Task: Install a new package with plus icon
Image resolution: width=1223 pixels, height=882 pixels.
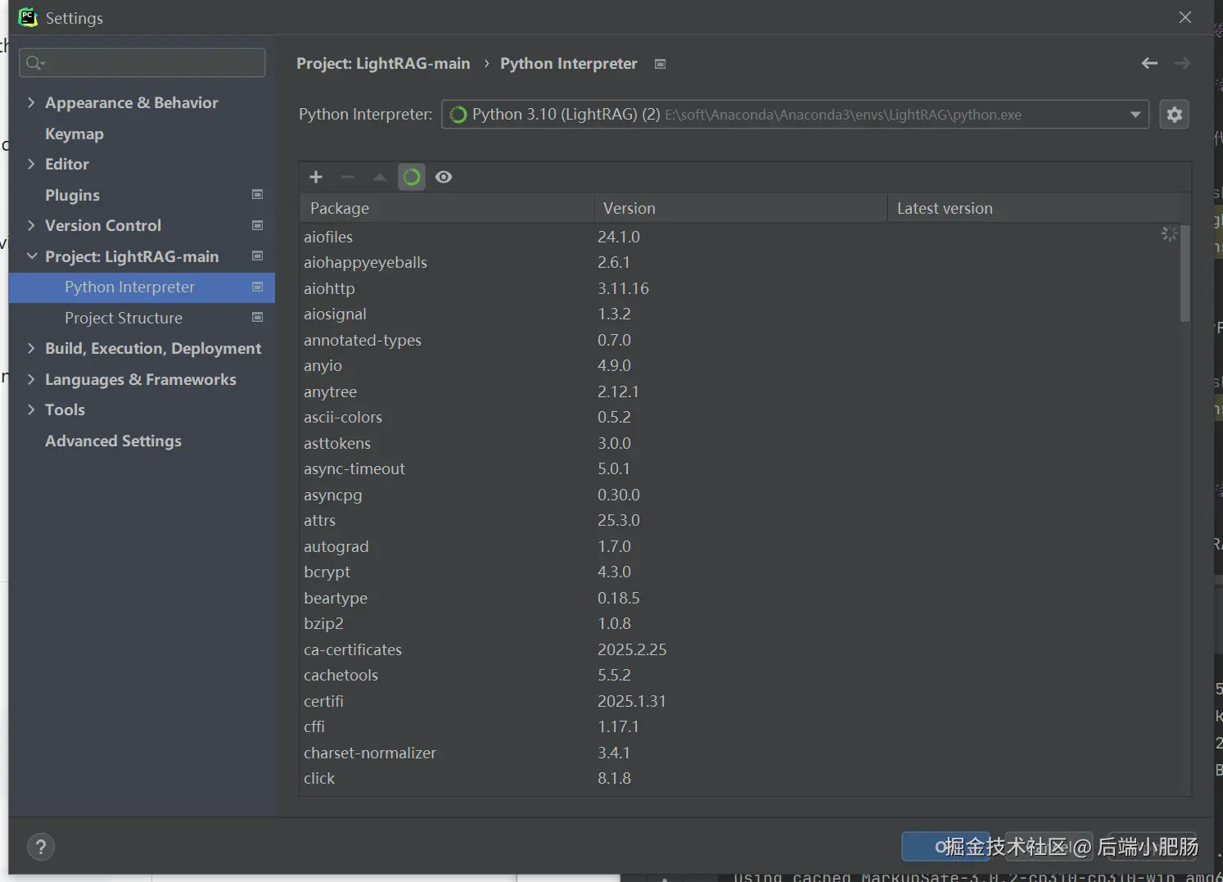Action: point(316,177)
